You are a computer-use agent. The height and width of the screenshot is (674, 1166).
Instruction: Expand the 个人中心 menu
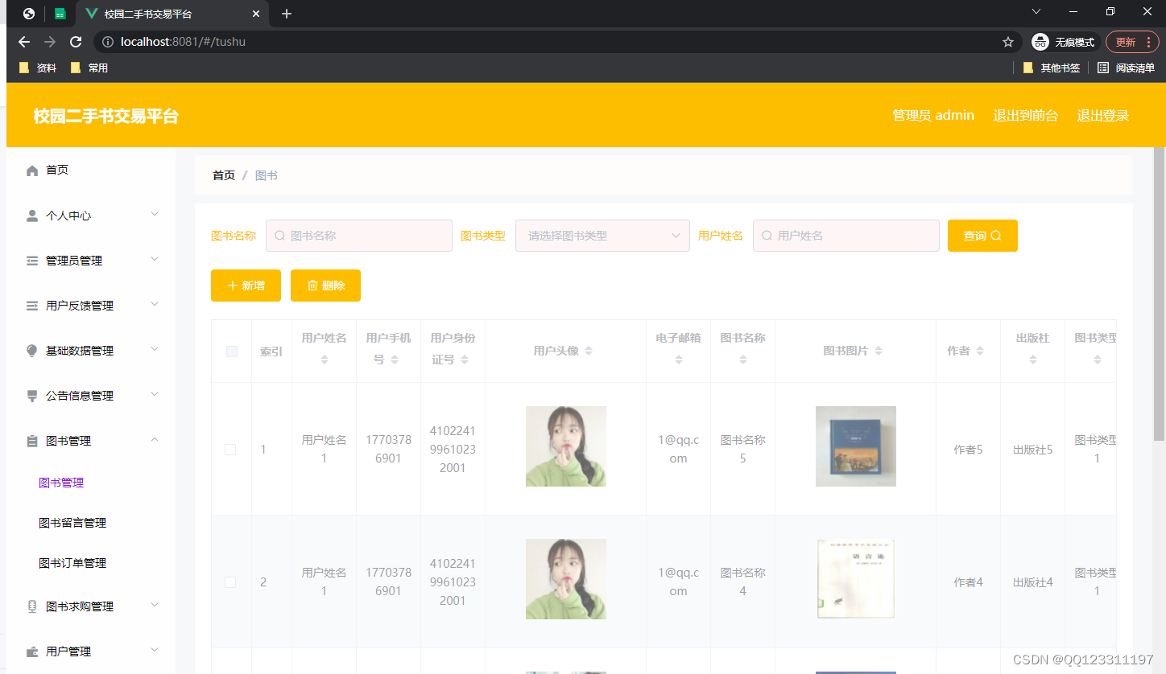(x=155, y=214)
